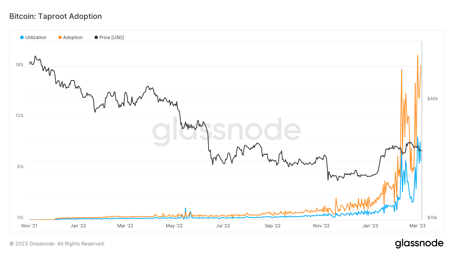Click the glassnode logo at bottom right
The height and width of the screenshot is (255, 453).
pos(419,243)
